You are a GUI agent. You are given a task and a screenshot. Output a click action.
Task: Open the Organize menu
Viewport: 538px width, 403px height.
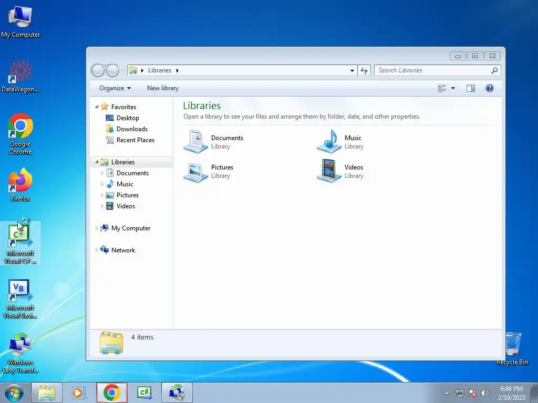(115, 88)
